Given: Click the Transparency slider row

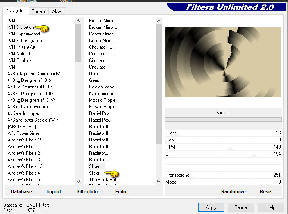Looking at the screenshot, I should [x=223, y=175].
